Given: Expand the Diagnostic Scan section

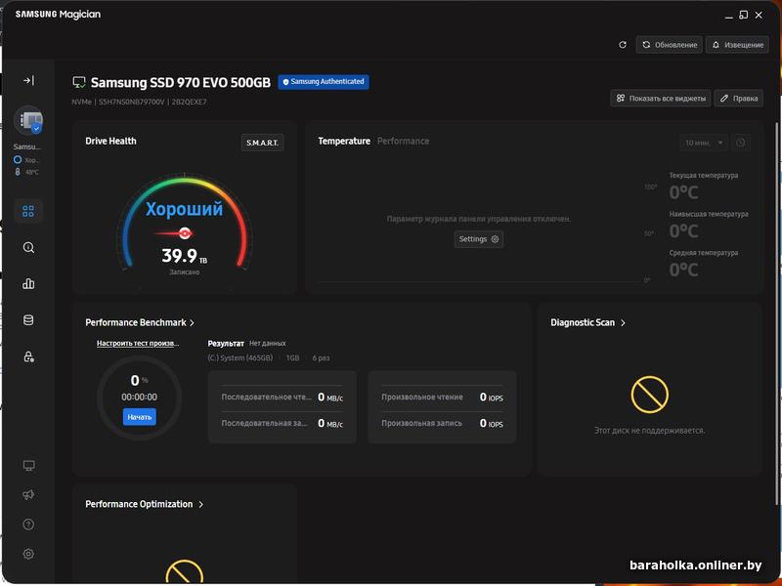Looking at the screenshot, I should (x=624, y=322).
